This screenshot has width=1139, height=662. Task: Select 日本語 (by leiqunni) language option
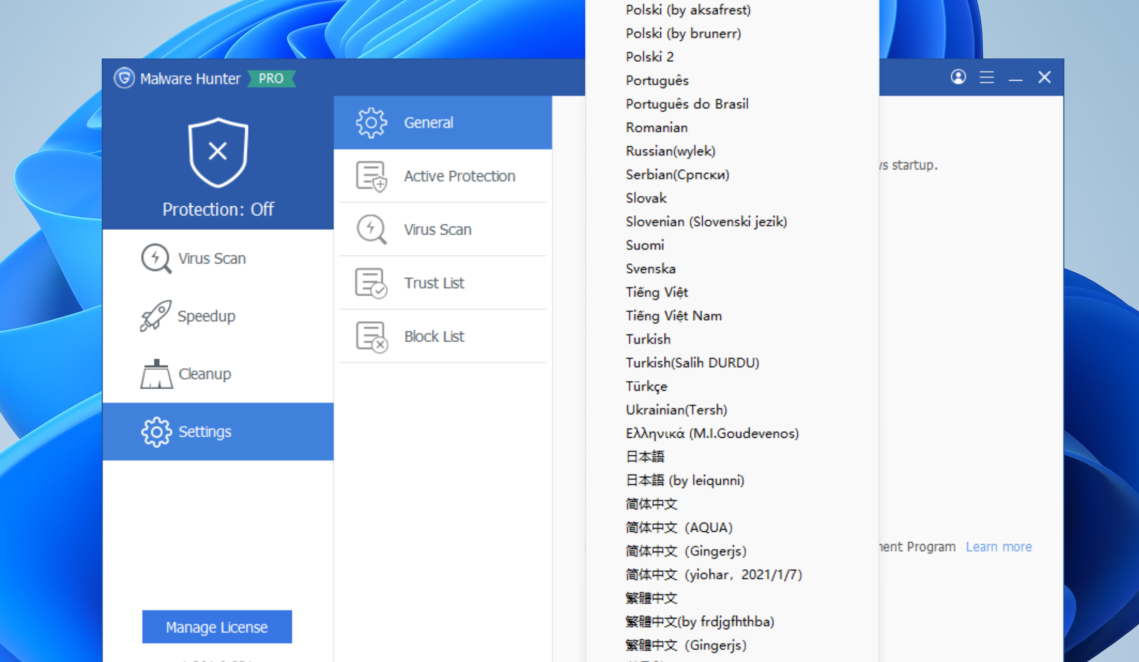[685, 480]
